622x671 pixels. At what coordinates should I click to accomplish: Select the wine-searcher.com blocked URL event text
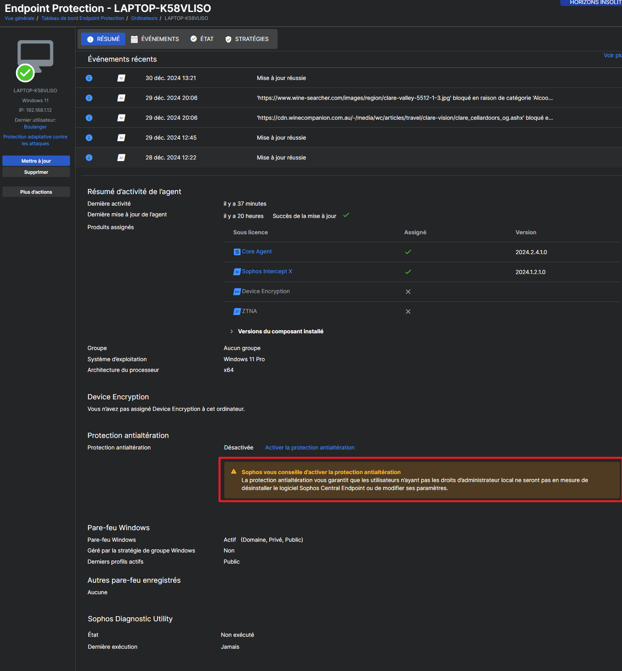(405, 98)
